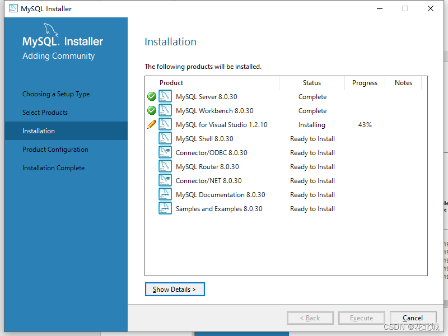The height and width of the screenshot is (336, 448).
Task: Select the Installation step in sidebar
Action: click(66, 131)
